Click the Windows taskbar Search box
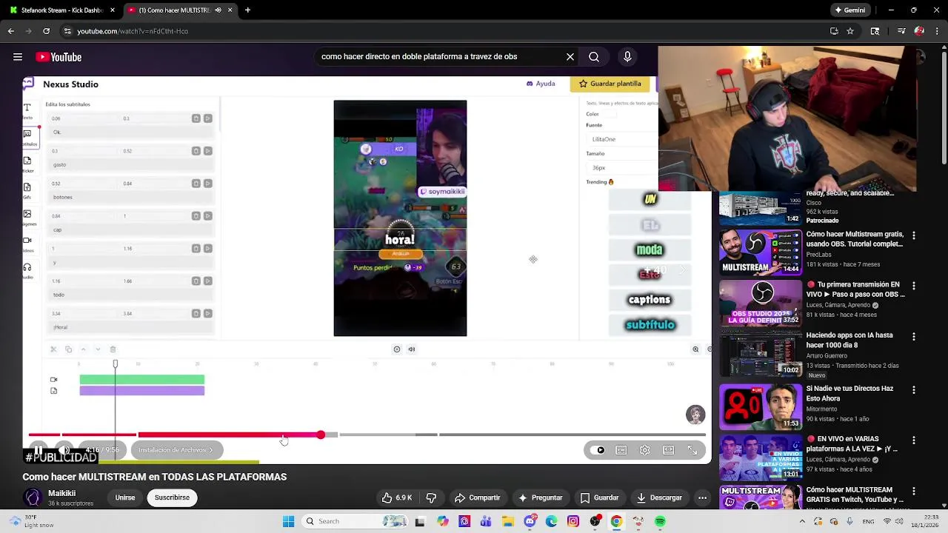This screenshot has width=948, height=533. tap(355, 521)
